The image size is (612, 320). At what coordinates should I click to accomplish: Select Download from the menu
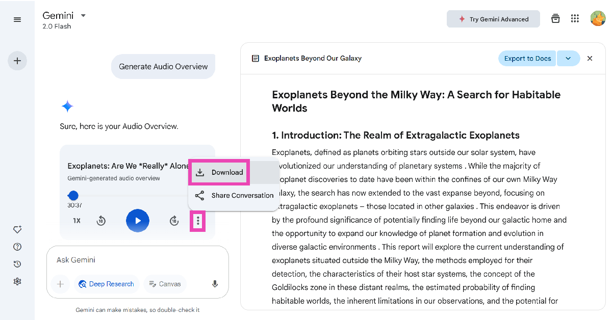(x=220, y=172)
